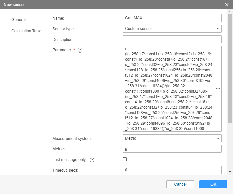
Task: Select the General tab
Action: (19, 20)
